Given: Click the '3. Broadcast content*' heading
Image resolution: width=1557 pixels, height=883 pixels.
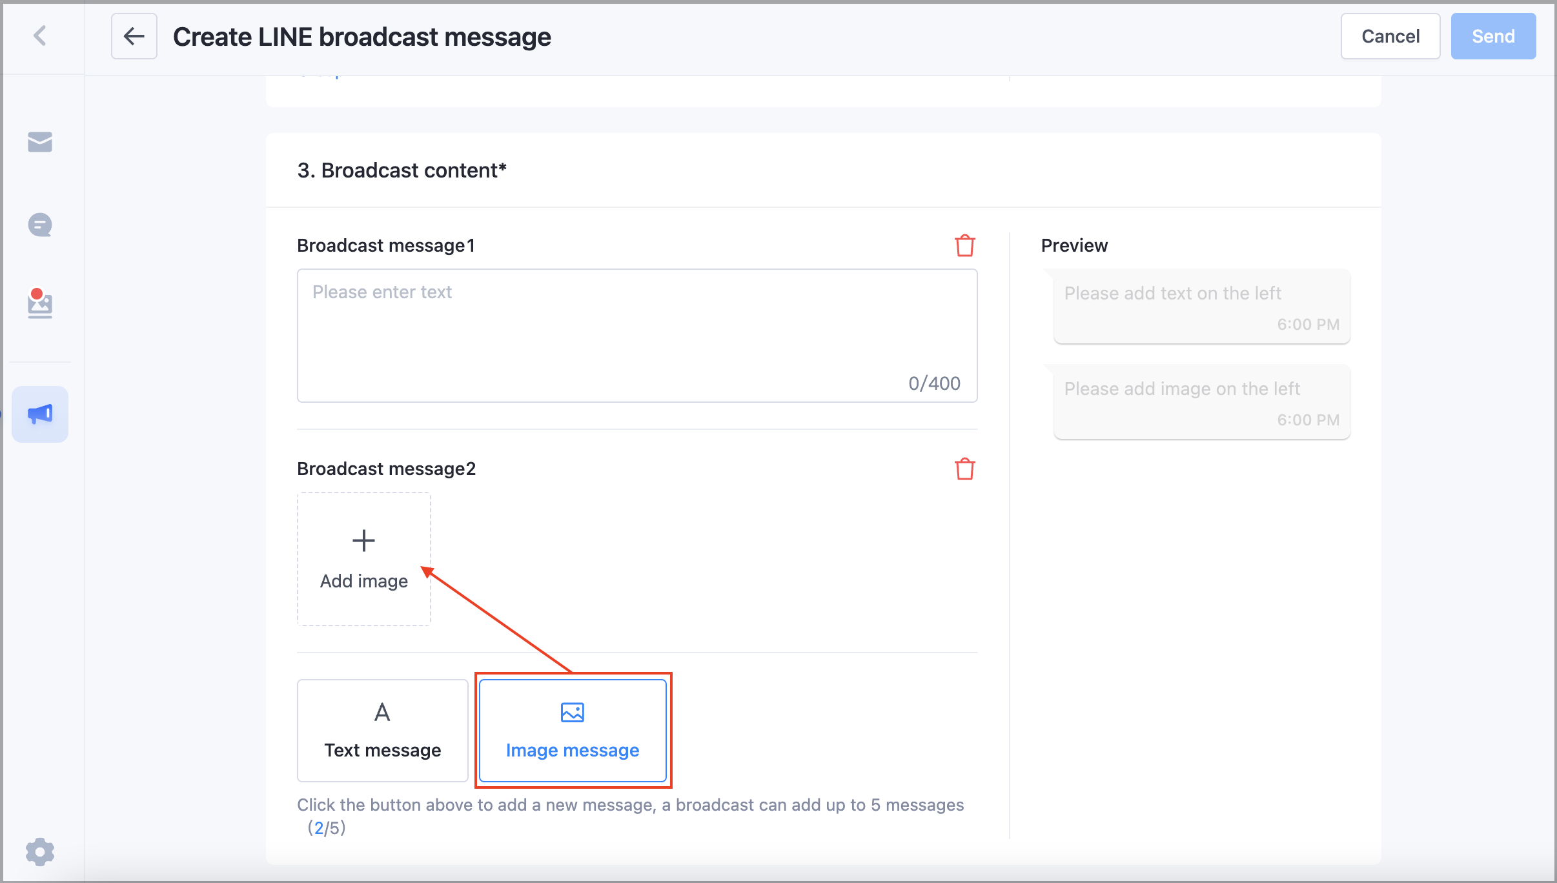Looking at the screenshot, I should pyautogui.click(x=402, y=170).
